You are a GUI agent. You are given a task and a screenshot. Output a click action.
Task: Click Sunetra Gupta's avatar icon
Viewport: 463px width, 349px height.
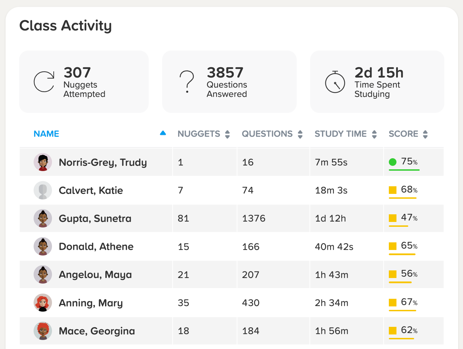tap(43, 218)
